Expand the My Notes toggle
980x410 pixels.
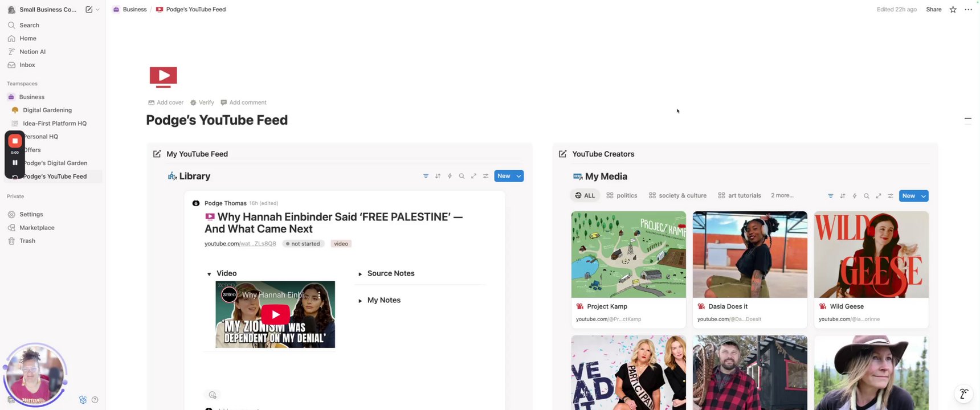(360, 301)
